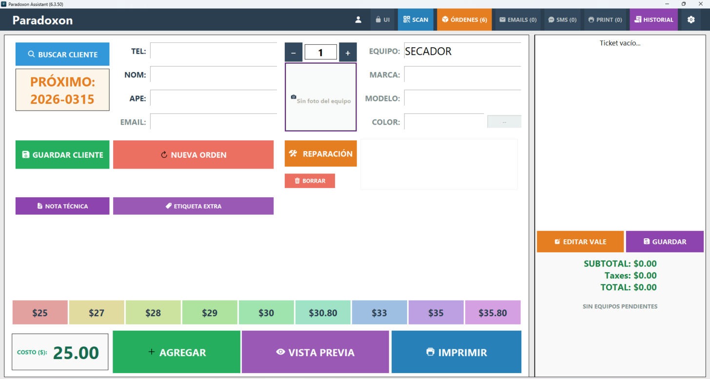Select the $30 price preset
710x379 pixels.
coord(266,312)
